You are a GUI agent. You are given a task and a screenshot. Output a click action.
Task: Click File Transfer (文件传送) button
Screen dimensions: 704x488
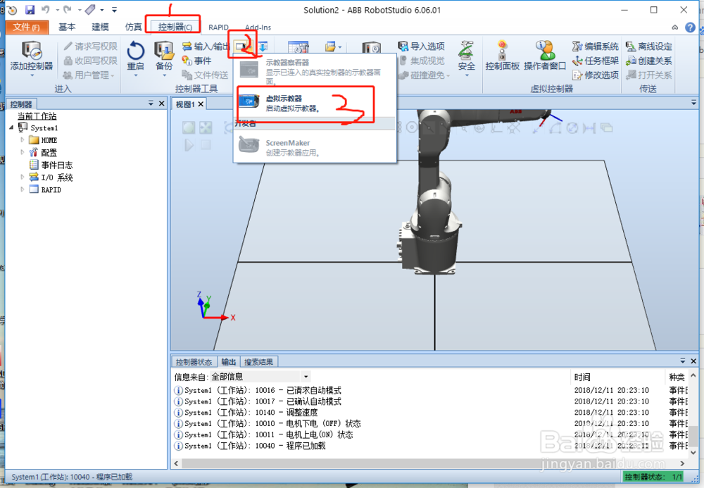click(205, 75)
